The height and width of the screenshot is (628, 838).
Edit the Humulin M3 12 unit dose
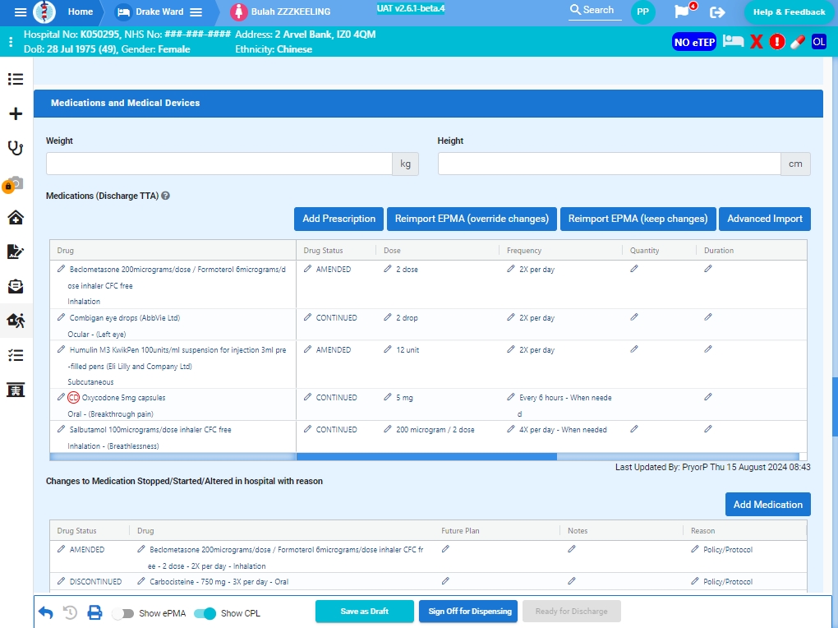pos(388,349)
